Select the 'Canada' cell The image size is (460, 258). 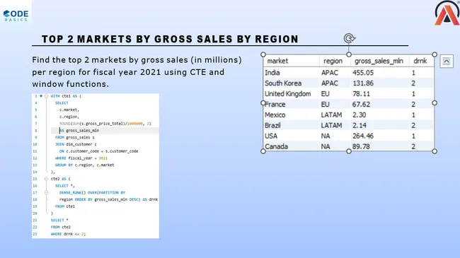(x=276, y=146)
